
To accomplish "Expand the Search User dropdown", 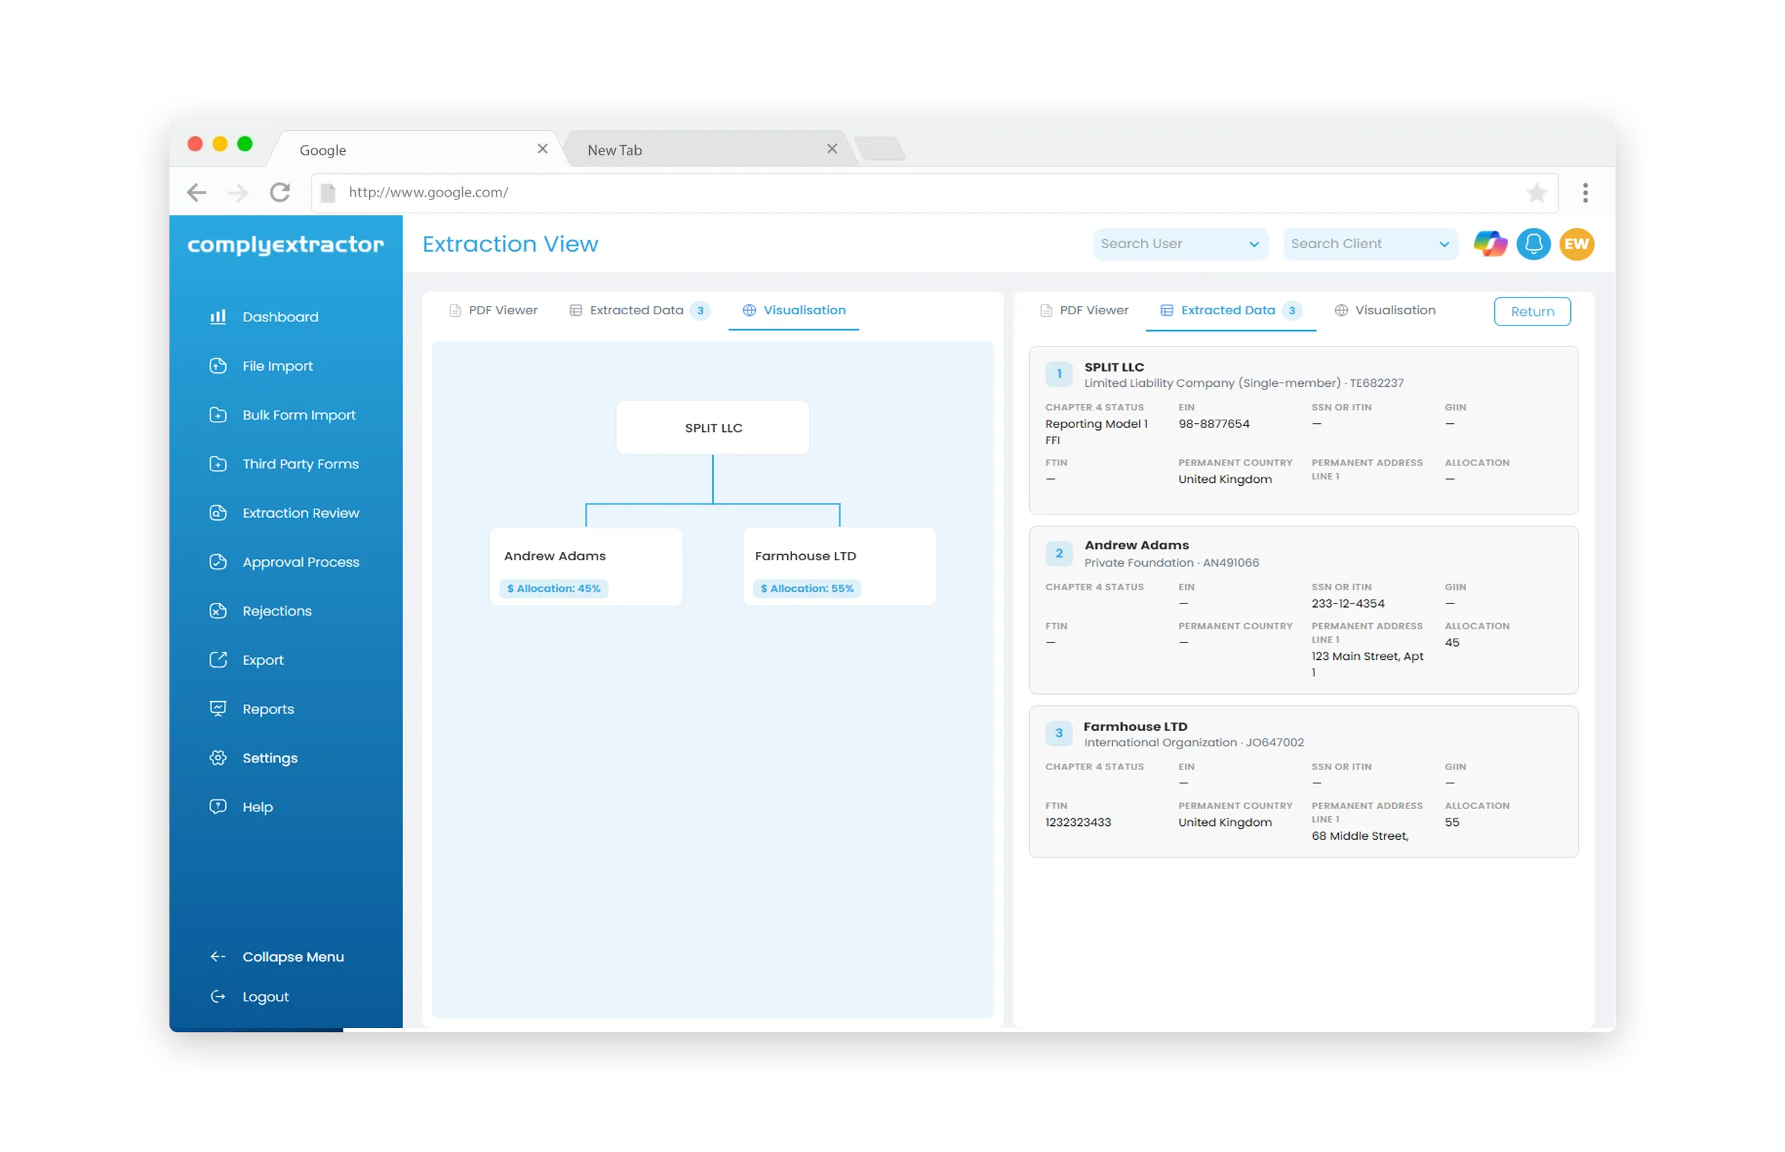I will point(1180,244).
